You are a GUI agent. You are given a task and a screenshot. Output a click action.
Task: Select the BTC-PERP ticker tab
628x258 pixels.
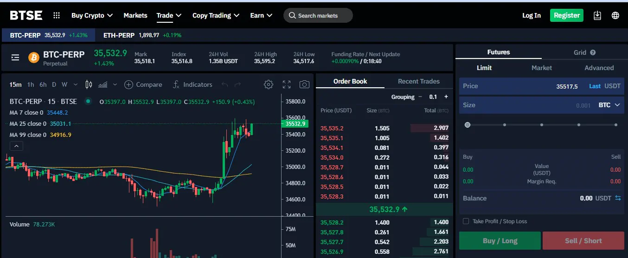[49, 35]
